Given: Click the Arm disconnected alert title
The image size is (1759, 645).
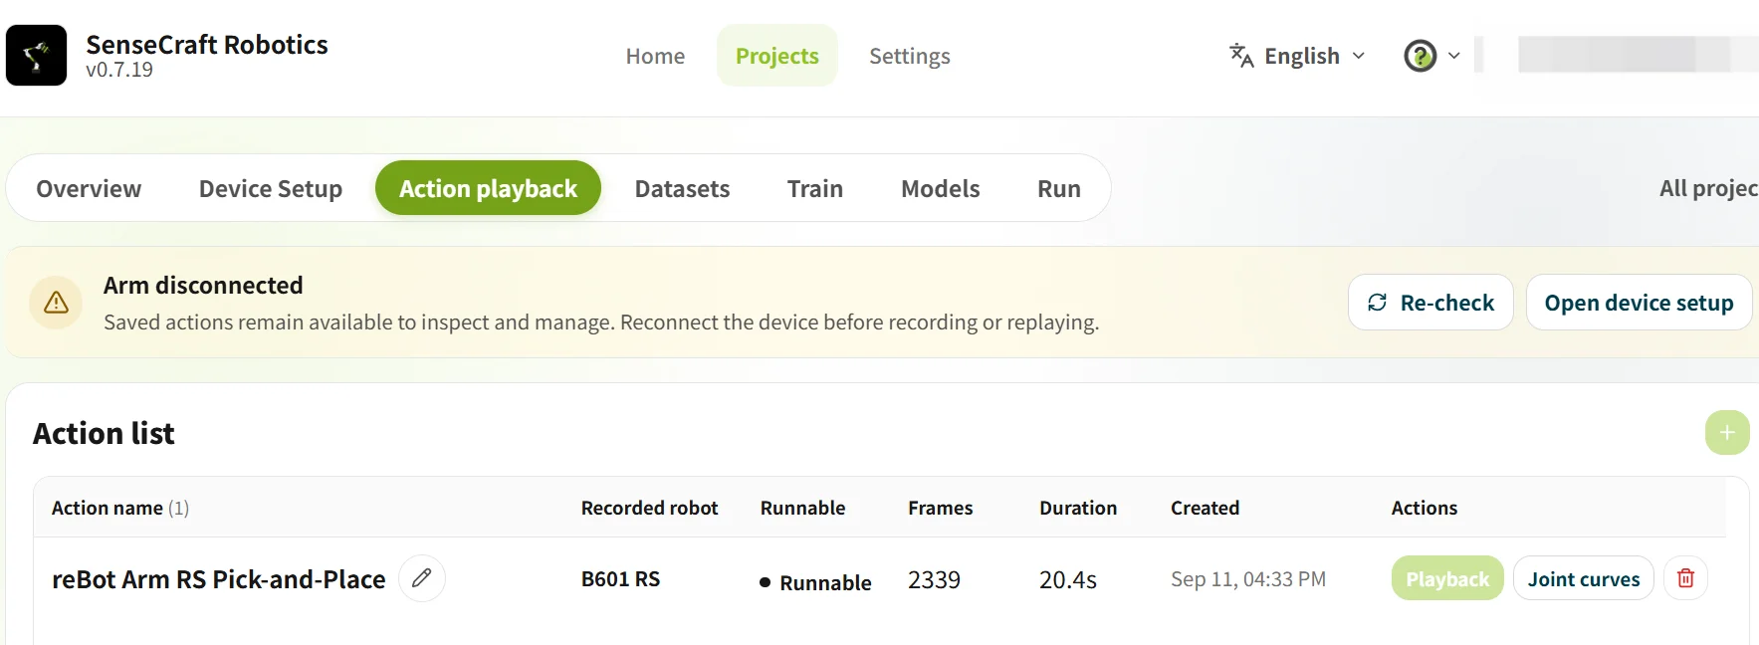Looking at the screenshot, I should (x=203, y=285).
